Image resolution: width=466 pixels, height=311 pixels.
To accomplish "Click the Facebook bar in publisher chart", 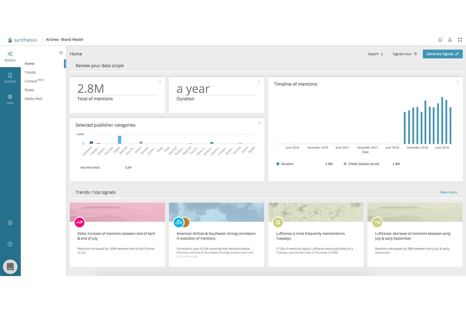I will tap(91, 142).
